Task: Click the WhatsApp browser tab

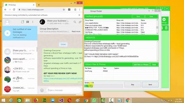Action: point(20,5)
